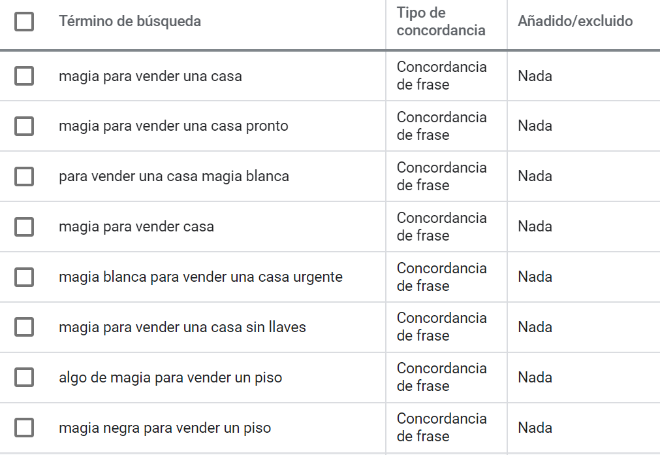Screen dimensions: 660x455
Task: Open search term 'magia negra para vender un piso'
Action: click(165, 428)
